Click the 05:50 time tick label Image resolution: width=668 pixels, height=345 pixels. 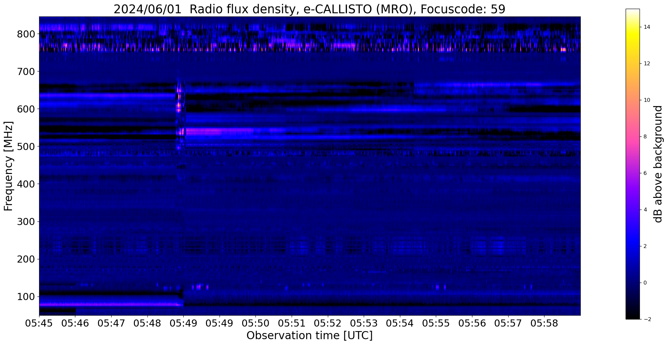tap(256, 324)
